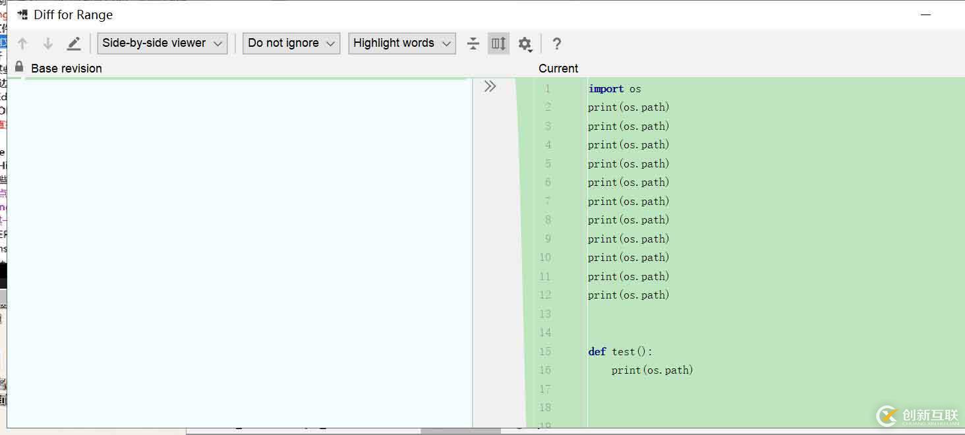Click the double-chevron revert change arrow
965x435 pixels.
tap(490, 86)
